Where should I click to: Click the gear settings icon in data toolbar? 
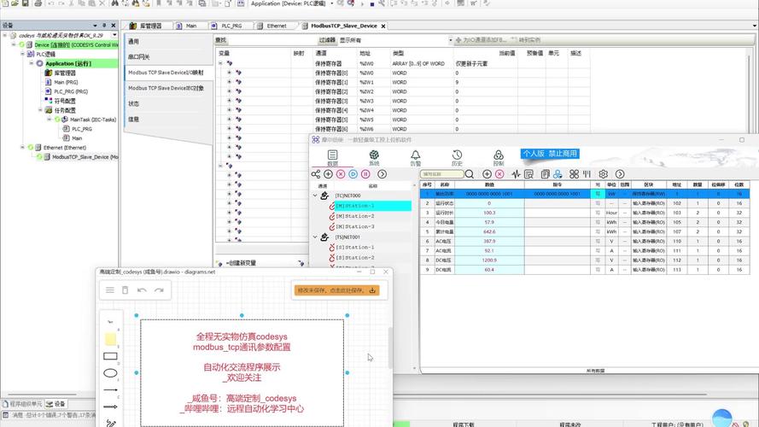[x=603, y=174]
